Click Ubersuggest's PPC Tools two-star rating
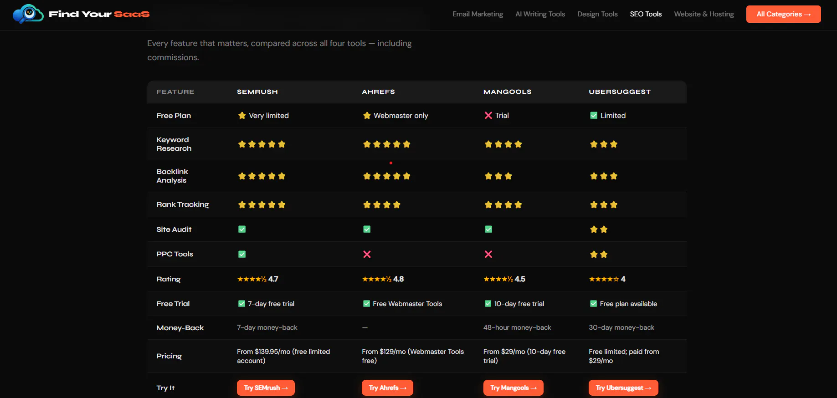Viewport: 837px width, 398px height. (x=599, y=255)
